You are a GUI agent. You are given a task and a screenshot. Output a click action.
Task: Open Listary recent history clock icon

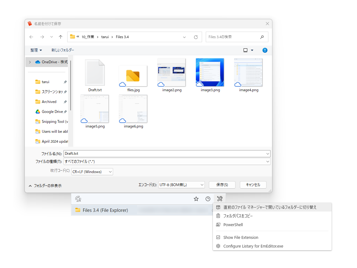click(x=208, y=199)
